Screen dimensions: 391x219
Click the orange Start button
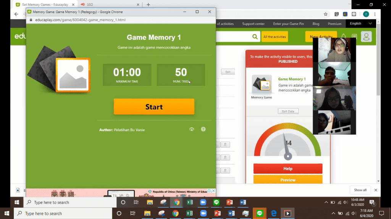[x=154, y=107]
